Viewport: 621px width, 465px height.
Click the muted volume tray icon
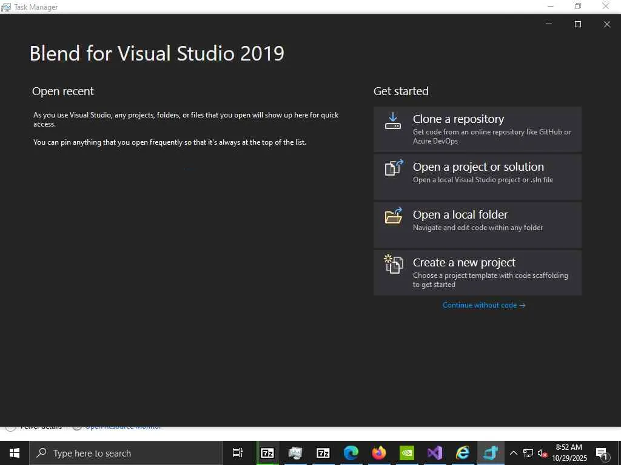(543, 453)
